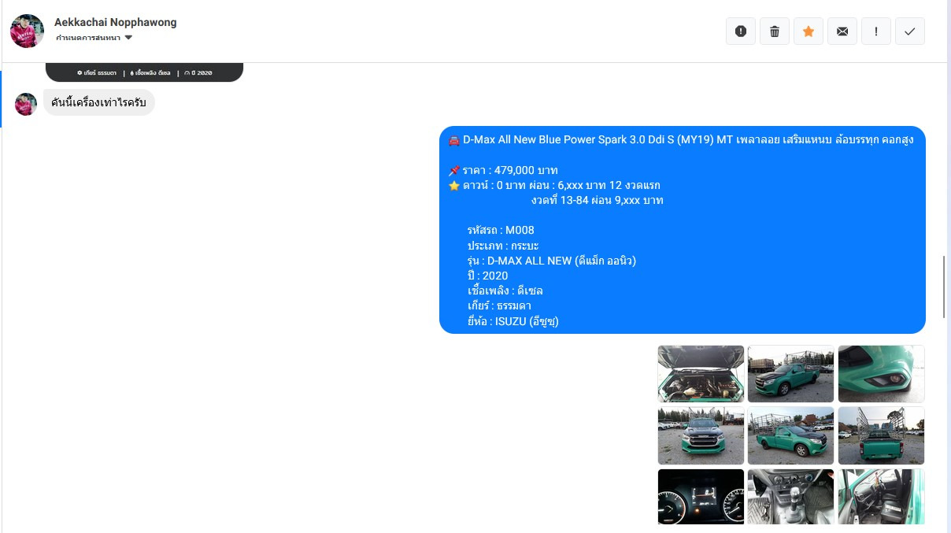
Task: Open the instrument cluster dashboard thumbnail
Action: [x=701, y=497]
